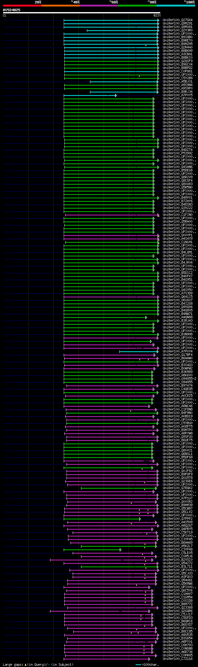Viewport: 198px width, 667px height.
Task: Select short hit UniRef100_A7P0Y5
Action: tap(178, 95)
